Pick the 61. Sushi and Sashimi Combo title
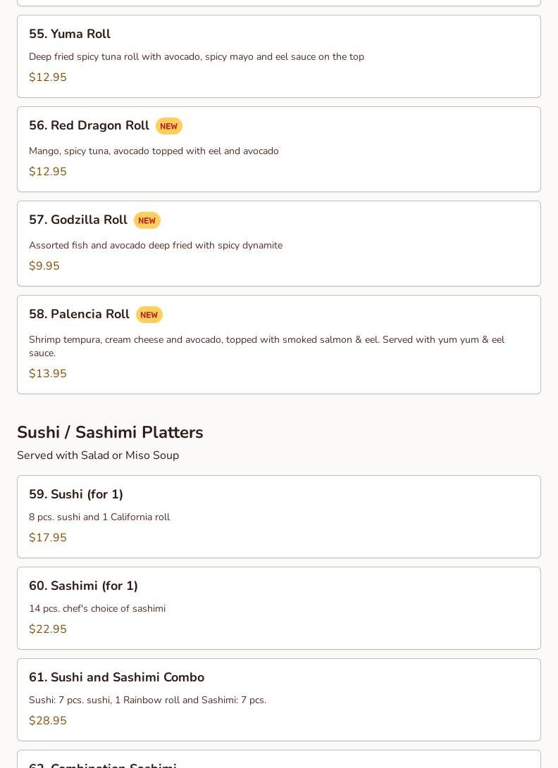 pos(116,677)
